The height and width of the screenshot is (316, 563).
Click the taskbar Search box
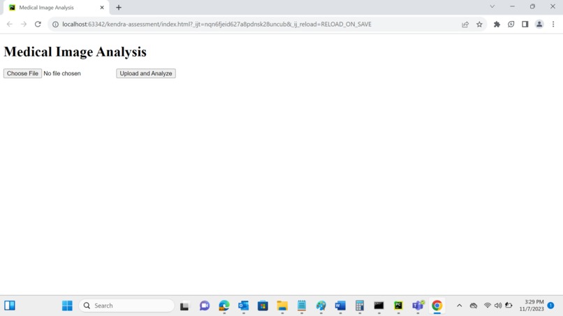126,306
